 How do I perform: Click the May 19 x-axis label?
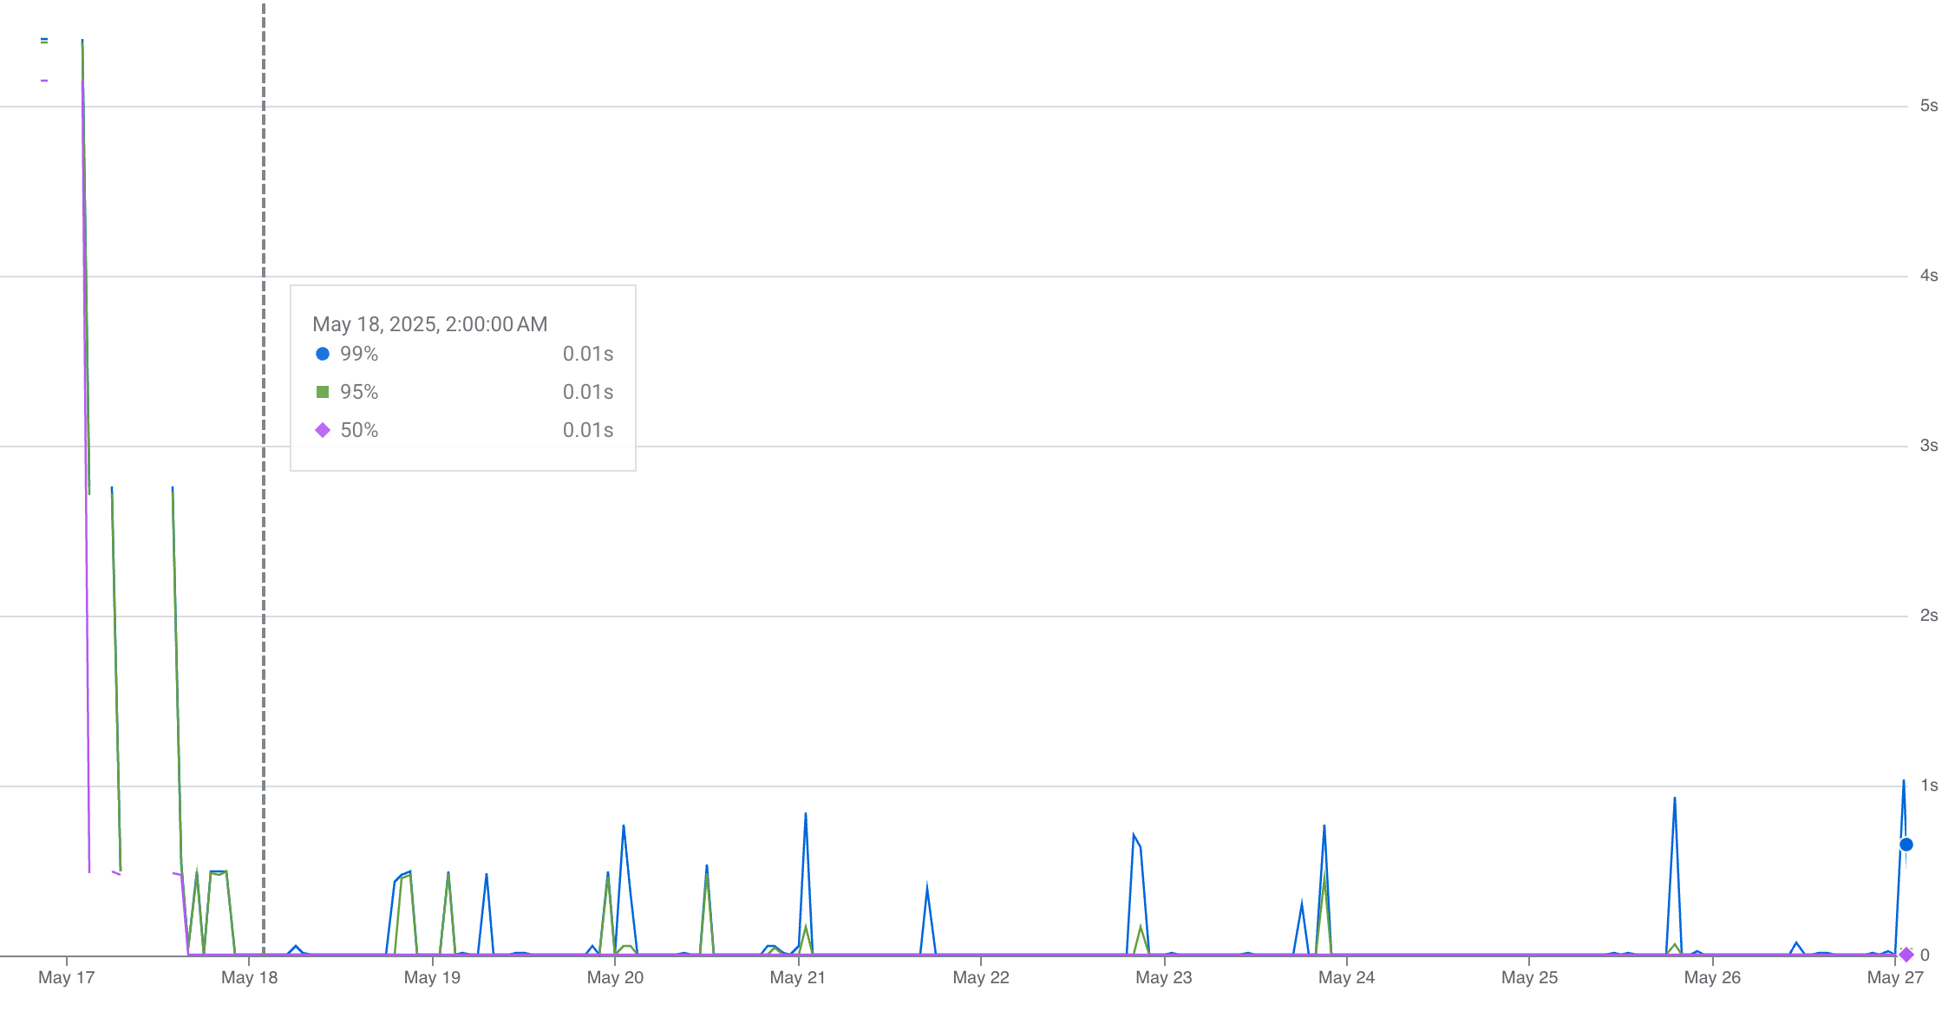tap(432, 977)
